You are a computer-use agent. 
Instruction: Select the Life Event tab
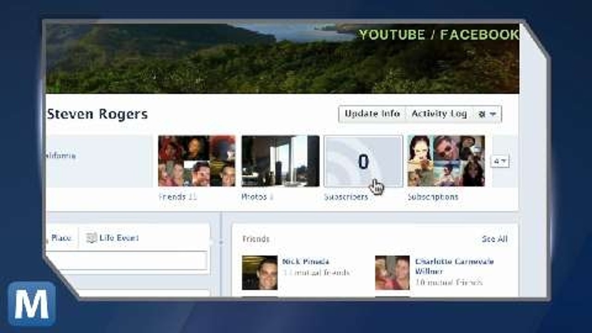coord(112,238)
